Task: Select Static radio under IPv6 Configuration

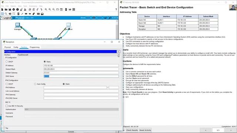Action: point(64,84)
